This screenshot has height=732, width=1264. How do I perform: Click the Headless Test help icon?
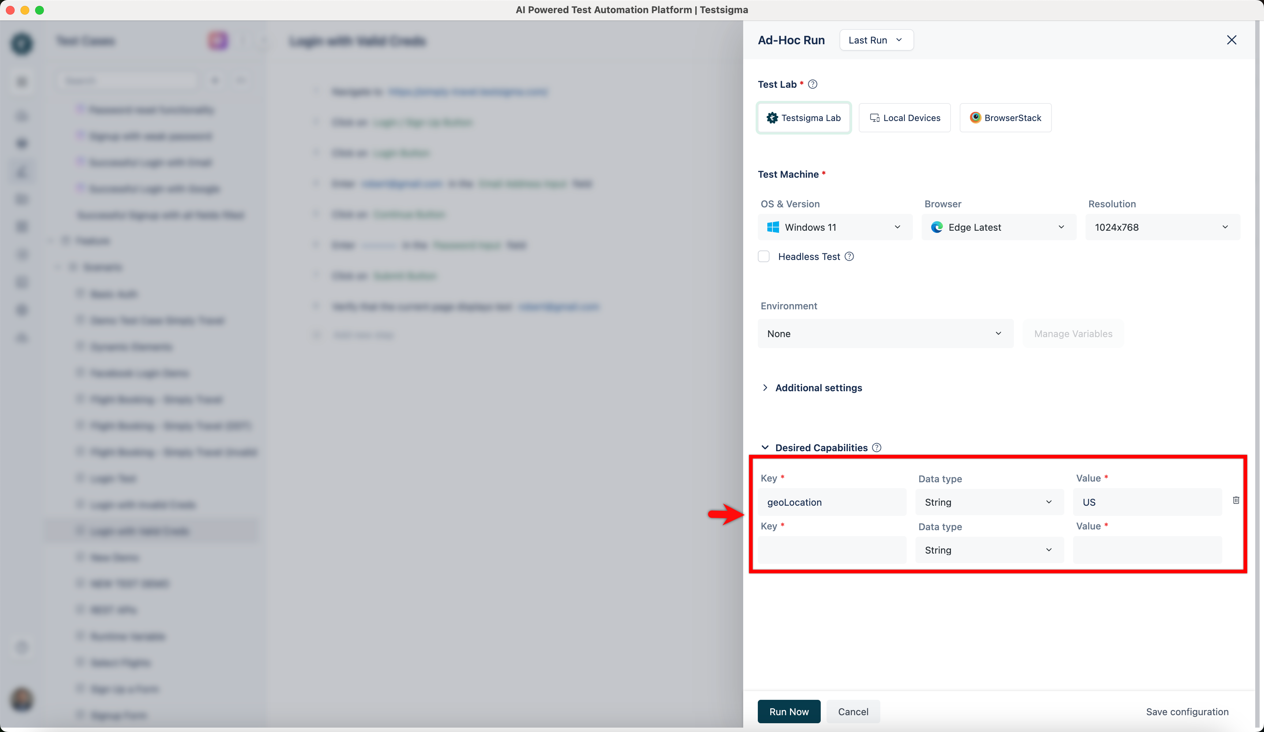849,257
